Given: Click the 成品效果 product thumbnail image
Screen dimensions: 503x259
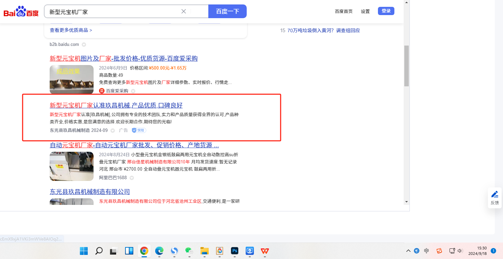Looking at the screenshot, I should pos(72,79).
